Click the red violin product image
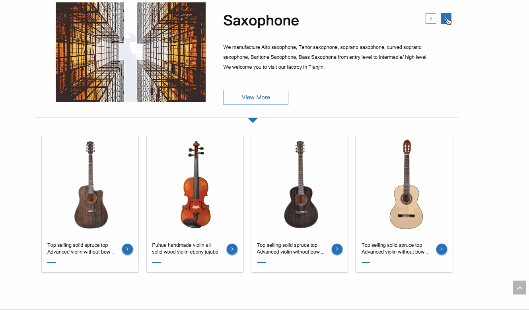 [x=195, y=185]
